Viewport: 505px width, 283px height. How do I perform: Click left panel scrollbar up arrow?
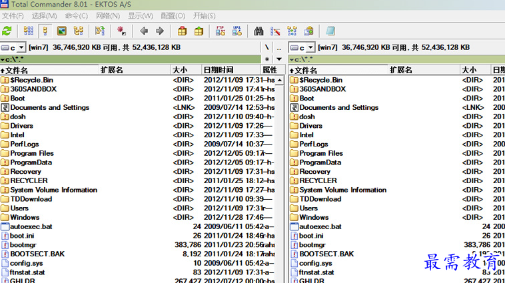tap(280, 80)
